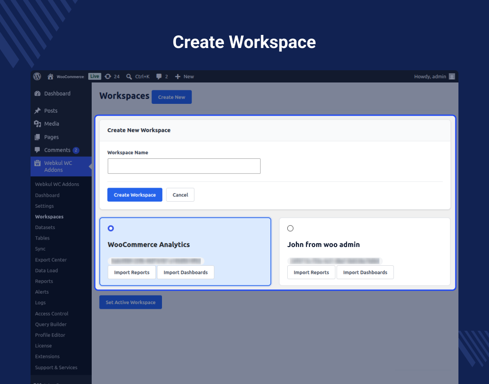The height and width of the screenshot is (384, 489).
Task: Open the site home icon
Action: point(50,76)
